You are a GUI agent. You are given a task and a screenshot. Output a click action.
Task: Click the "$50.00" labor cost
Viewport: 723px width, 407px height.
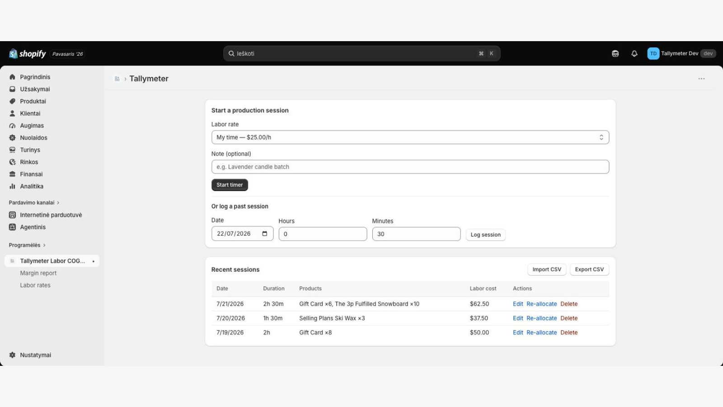pos(479,332)
